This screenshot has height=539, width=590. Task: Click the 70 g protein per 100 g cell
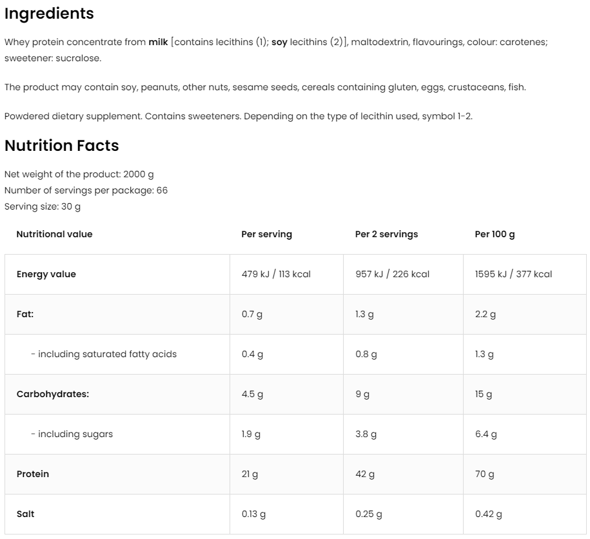484,474
